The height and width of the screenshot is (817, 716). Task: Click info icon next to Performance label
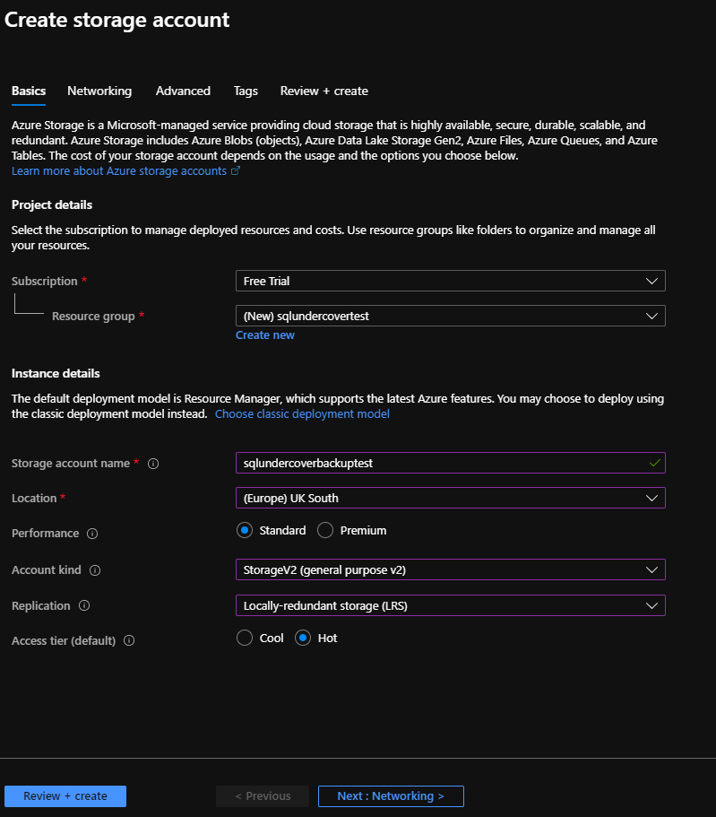(92, 534)
